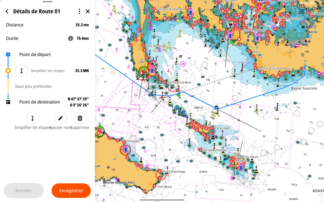Click the route waypoint near Pointe du Grand Mont
Viewport: 324px width, 202px height.
tap(306, 68)
